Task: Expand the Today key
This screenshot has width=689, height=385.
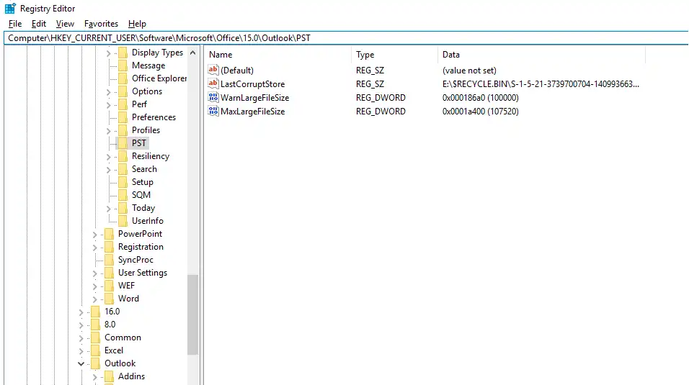Action: 109,209
